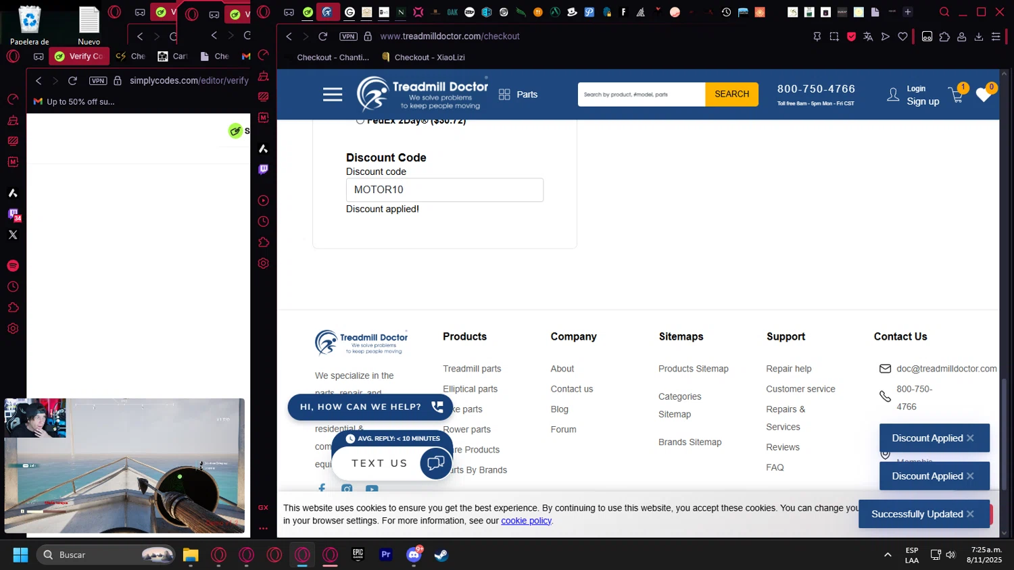This screenshot has width=1014, height=570.
Task: Open Recycle Bin on desktop
Action: [x=30, y=26]
